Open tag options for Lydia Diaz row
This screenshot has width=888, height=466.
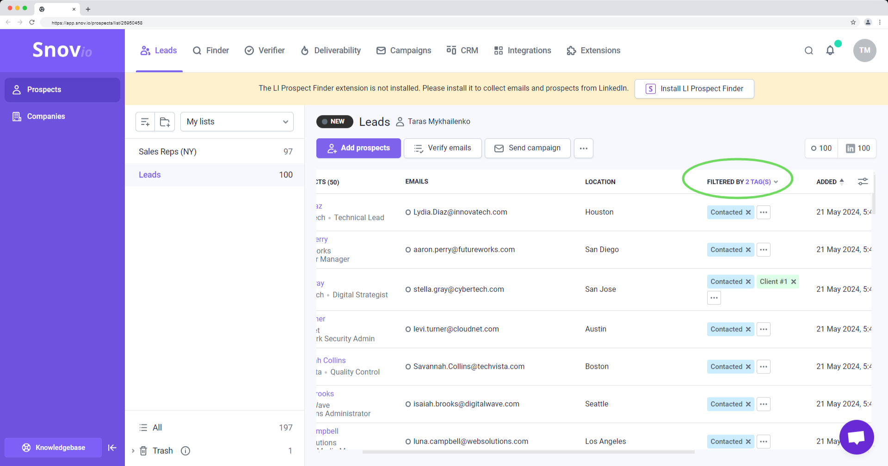(x=764, y=212)
